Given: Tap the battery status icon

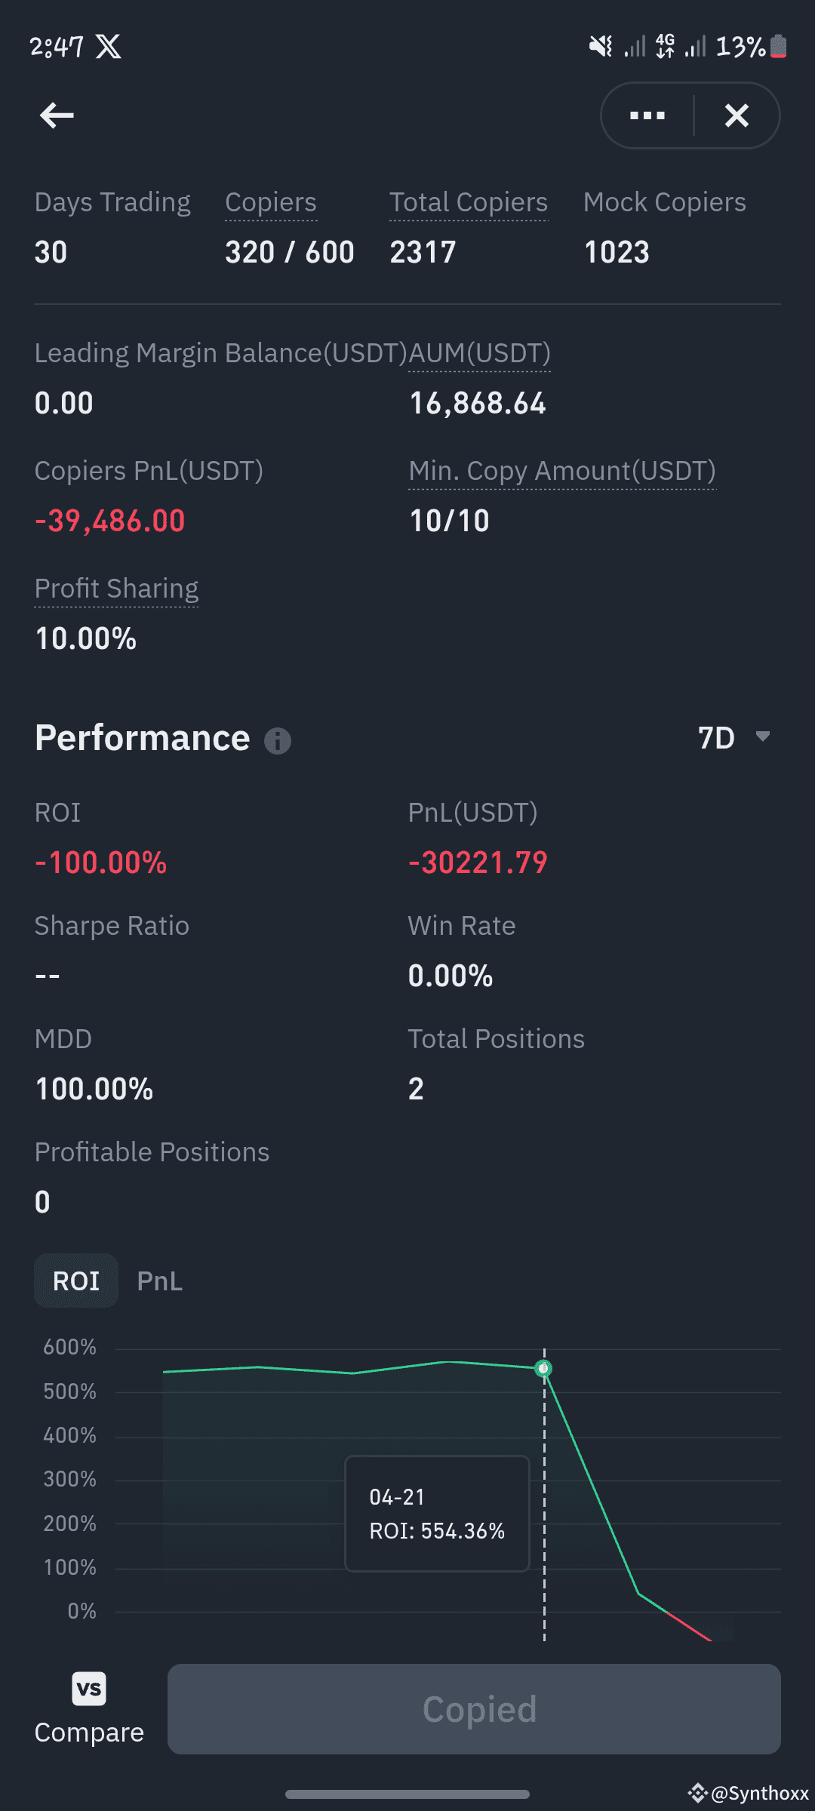Looking at the screenshot, I should 779,47.
